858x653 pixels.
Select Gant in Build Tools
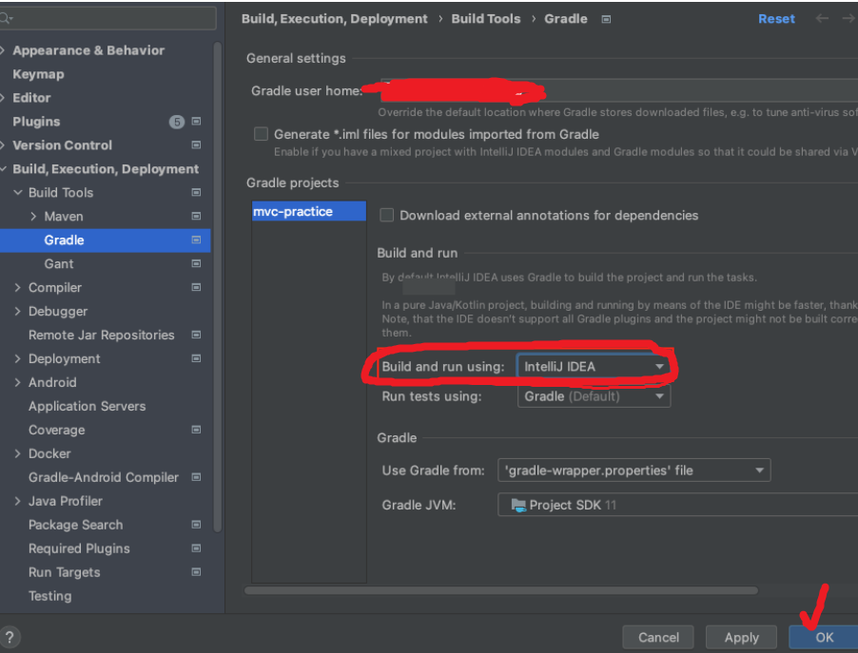(x=59, y=263)
